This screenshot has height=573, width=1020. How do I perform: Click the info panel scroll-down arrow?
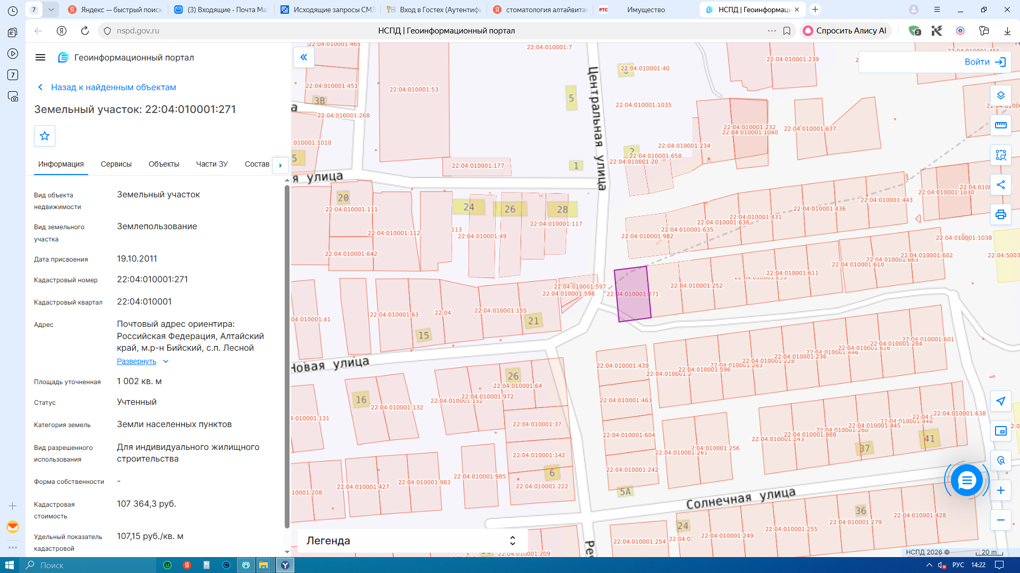[x=287, y=552]
